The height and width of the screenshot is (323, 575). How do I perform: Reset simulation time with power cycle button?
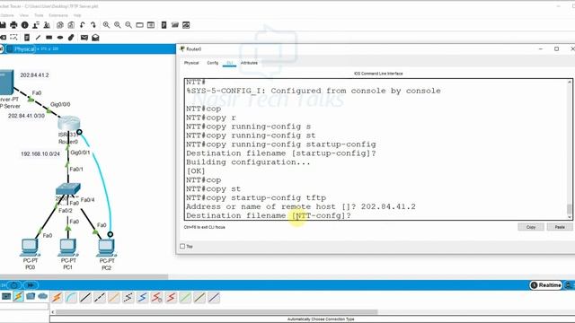click(14, 285)
